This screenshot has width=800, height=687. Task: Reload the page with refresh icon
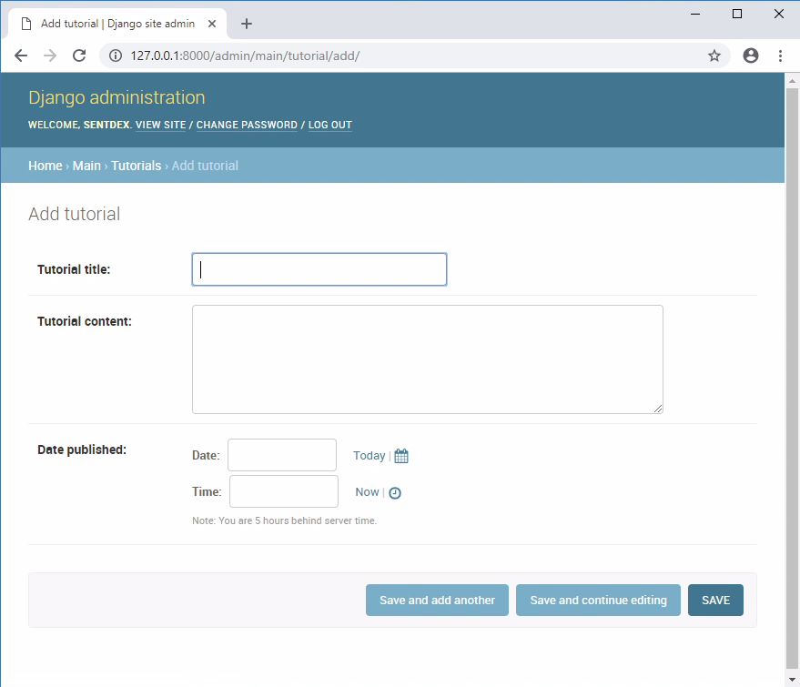pyautogui.click(x=79, y=56)
